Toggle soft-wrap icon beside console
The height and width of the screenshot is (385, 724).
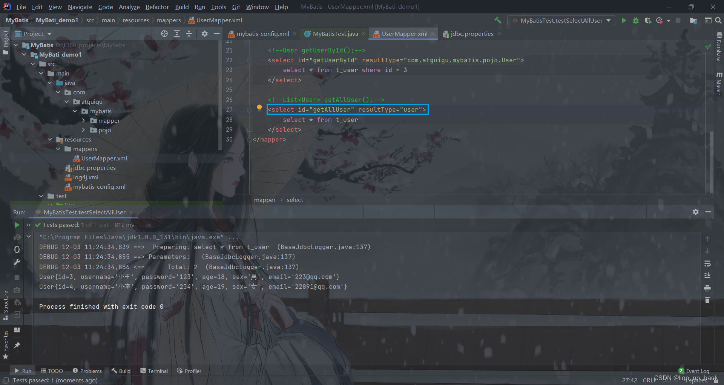[707, 263]
